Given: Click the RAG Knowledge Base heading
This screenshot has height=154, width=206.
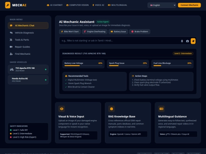Looking at the screenshot, I should point(122,117).
